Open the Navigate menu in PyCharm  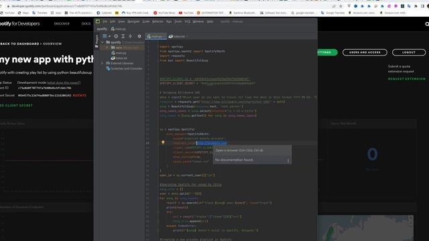point(133,21)
